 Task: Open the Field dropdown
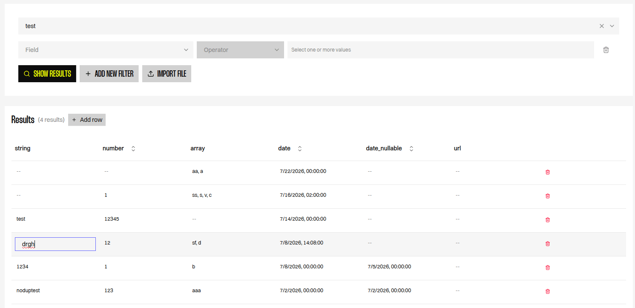click(x=106, y=50)
